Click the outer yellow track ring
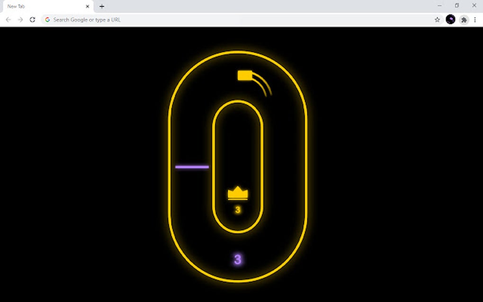Image resolution: width=483 pixels, height=302 pixels. (169, 166)
